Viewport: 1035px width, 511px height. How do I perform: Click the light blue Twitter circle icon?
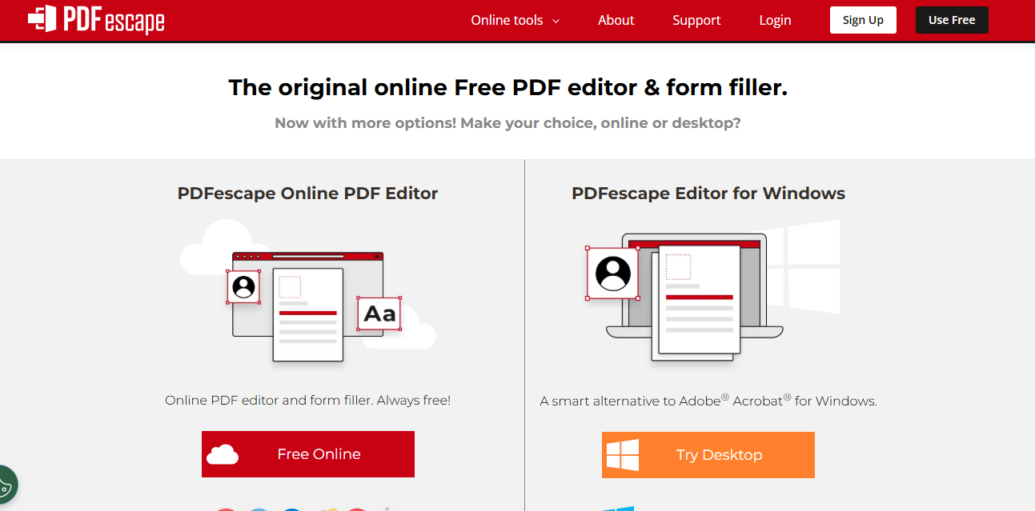pyautogui.click(x=258, y=509)
